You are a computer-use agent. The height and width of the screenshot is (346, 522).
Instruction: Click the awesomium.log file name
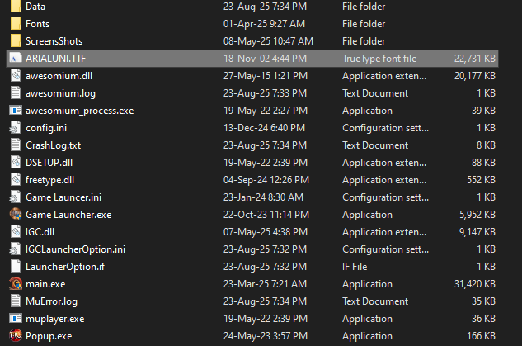pos(60,93)
